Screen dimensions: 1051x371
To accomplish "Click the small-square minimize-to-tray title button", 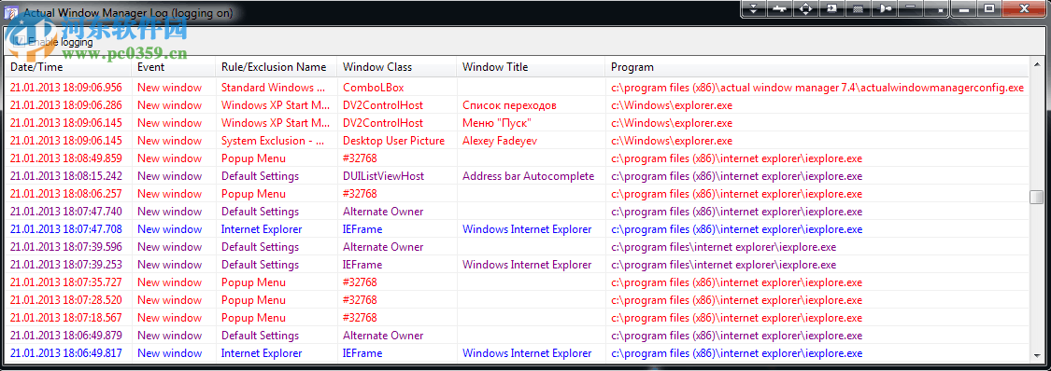I will 937,8.
